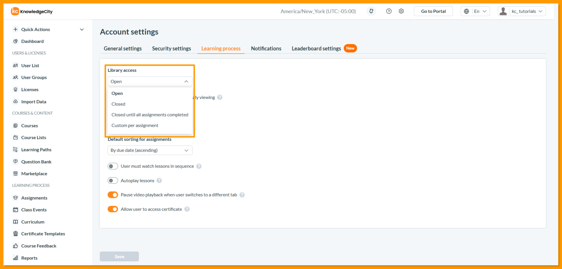Screen dimensions: 562x269
Task: Open the Security settings tab
Action: click(171, 49)
